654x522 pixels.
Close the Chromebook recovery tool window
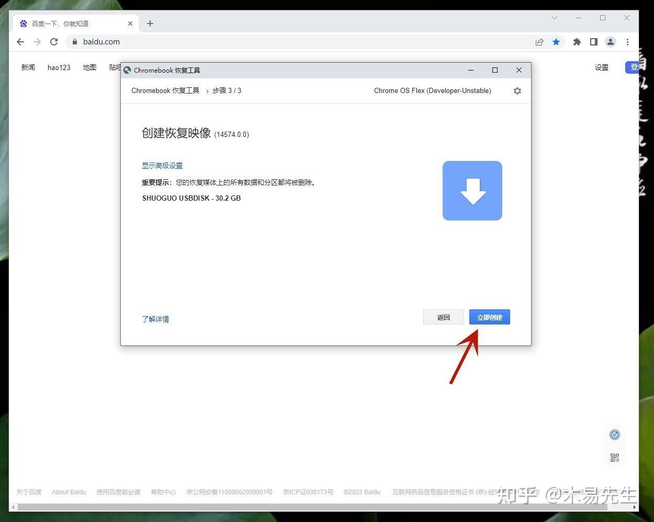519,70
